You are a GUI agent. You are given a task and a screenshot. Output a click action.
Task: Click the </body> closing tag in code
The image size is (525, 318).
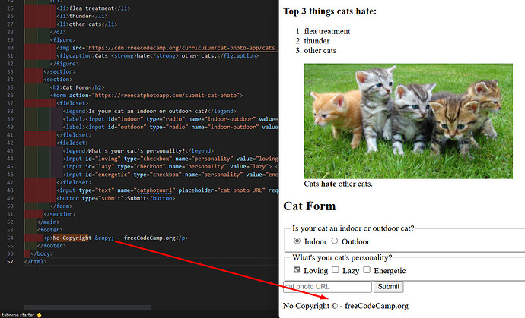click(x=42, y=253)
